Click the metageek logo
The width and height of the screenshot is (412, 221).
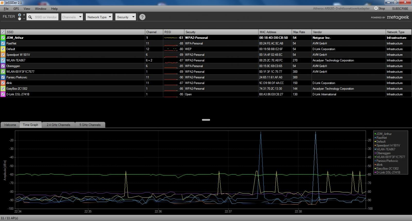coord(398,17)
